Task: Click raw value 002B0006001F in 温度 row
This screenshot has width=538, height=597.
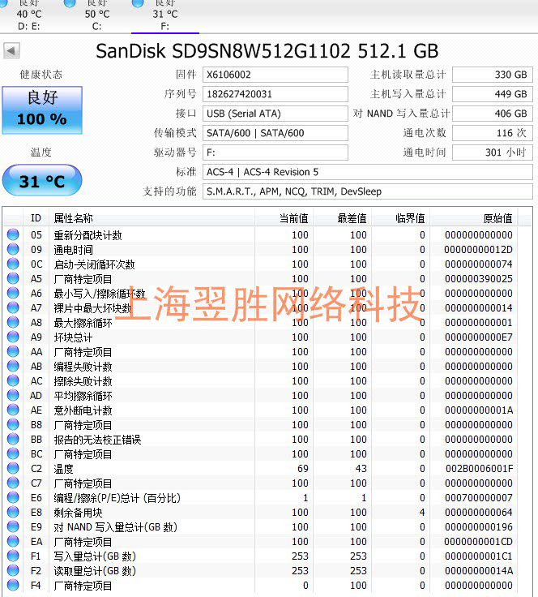Action: [x=479, y=469]
